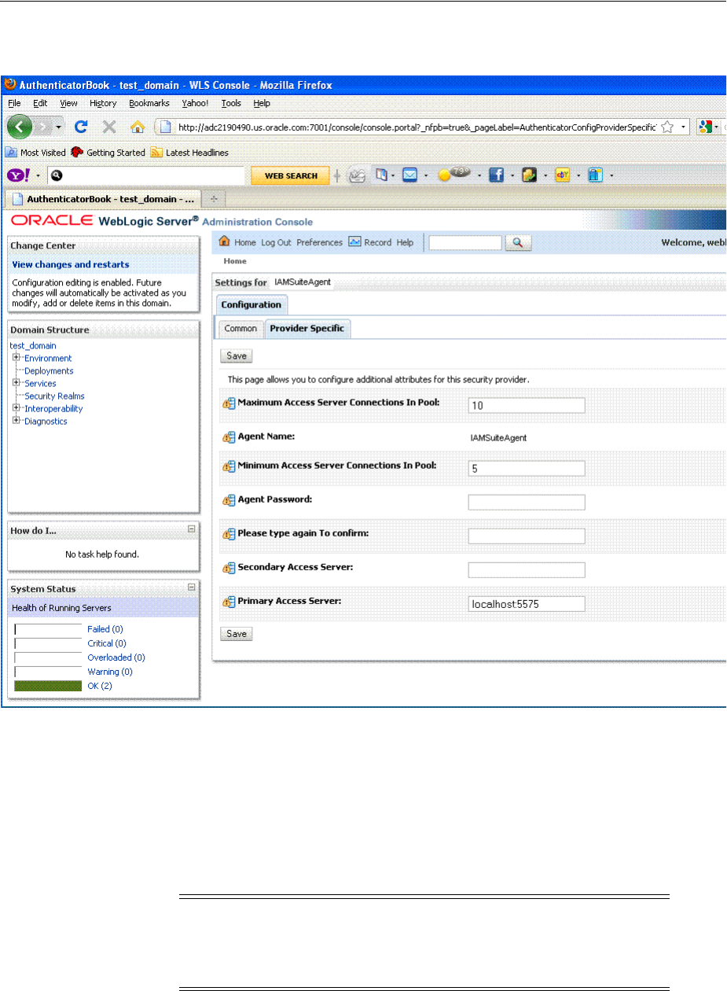Screen dimensions: 727x991
Task: Click the yellow notes toolbar icon
Action: tap(529, 175)
